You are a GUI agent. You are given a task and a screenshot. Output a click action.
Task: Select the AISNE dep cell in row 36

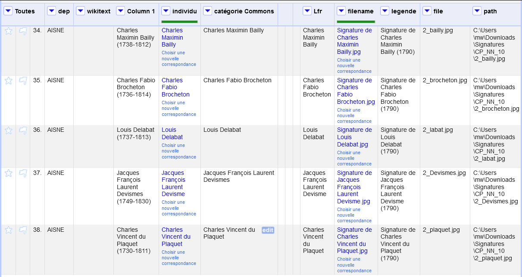59,146
